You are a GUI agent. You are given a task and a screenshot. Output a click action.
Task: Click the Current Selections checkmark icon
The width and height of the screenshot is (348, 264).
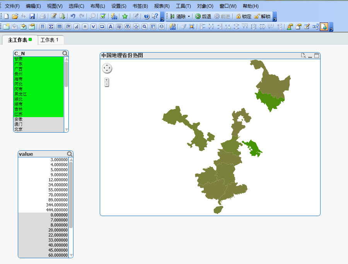pyautogui.click(x=103, y=16)
